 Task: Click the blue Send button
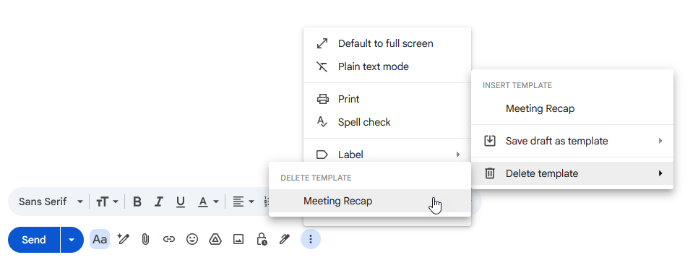pyautogui.click(x=34, y=240)
